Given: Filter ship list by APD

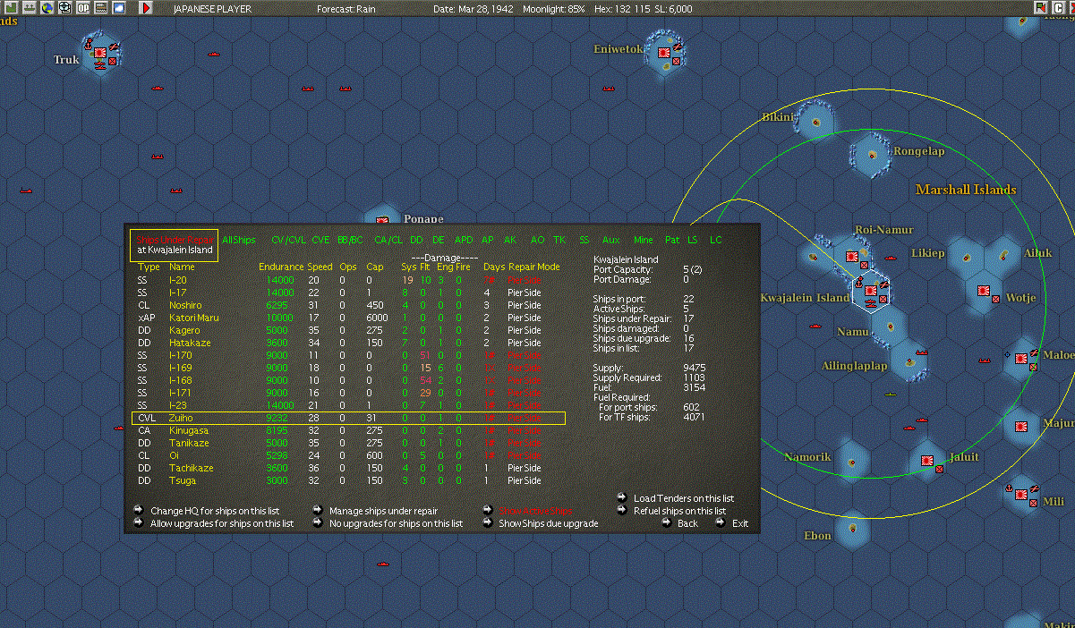Looking at the screenshot, I should 464,240.
